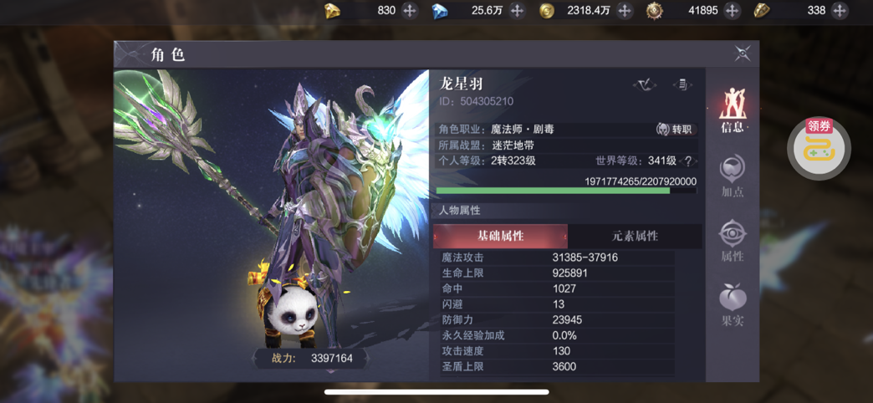Open the 属性 attributes eye icon
873x403 pixels.
pos(732,242)
